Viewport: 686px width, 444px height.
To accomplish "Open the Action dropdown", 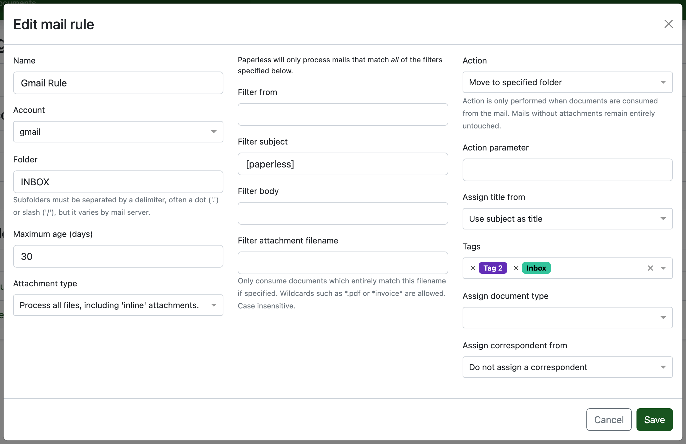I will [567, 82].
